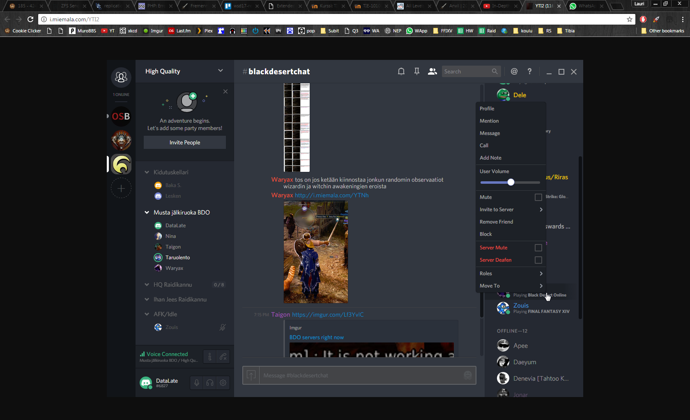The image size is (690, 420).
Task: Open Taigon's imgur.com link
Action: click(328, 315)
